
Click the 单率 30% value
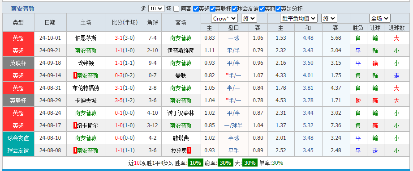click(277, 163)
